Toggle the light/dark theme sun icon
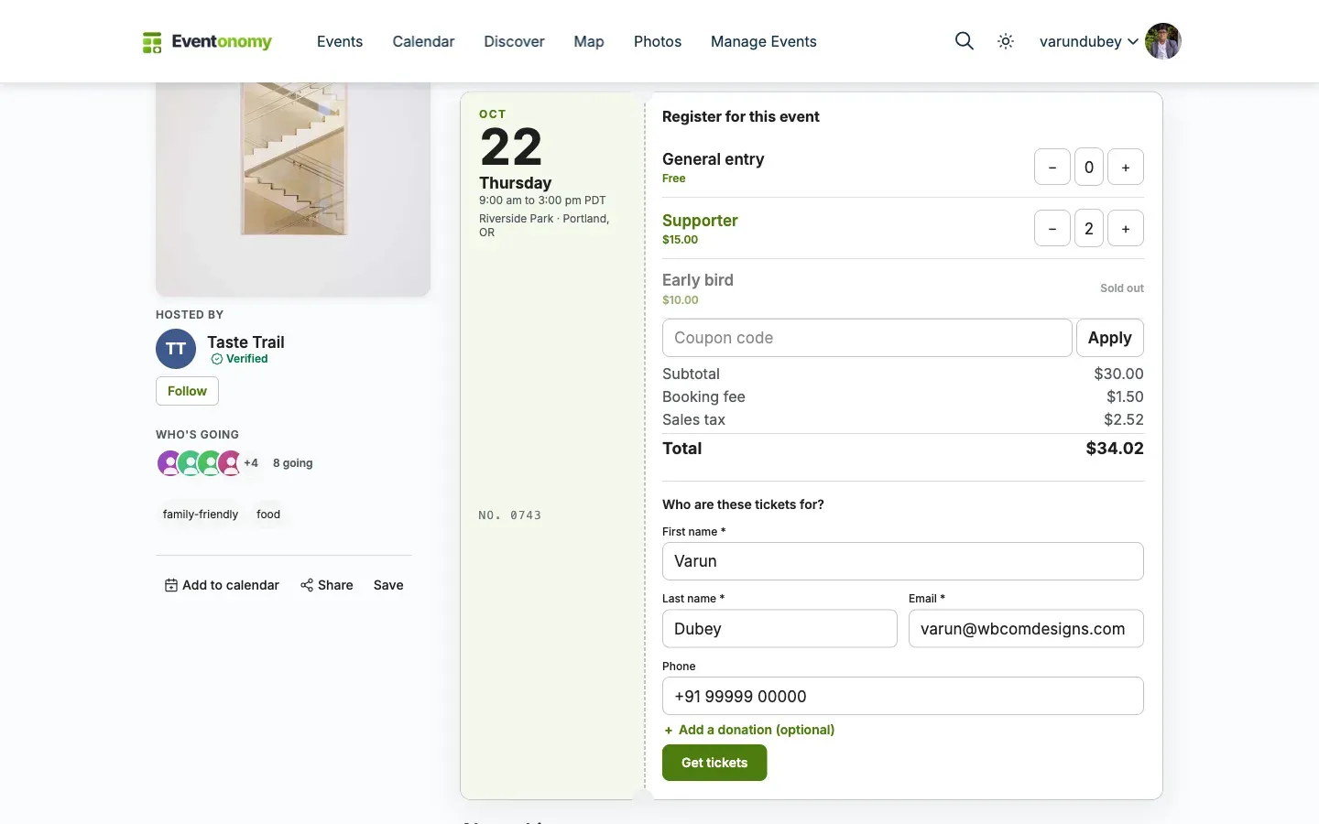1319x824 pixels. click(x=1006, y=41)
